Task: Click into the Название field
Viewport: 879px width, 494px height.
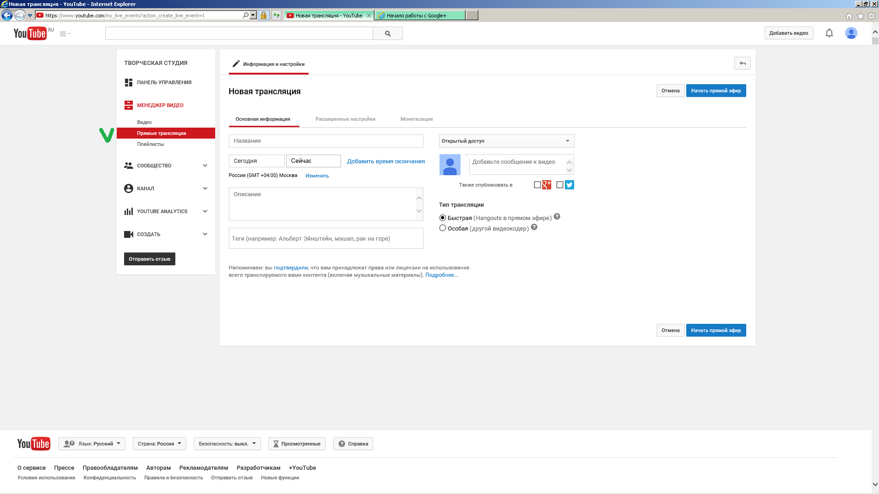Action: tap(326, 141)
